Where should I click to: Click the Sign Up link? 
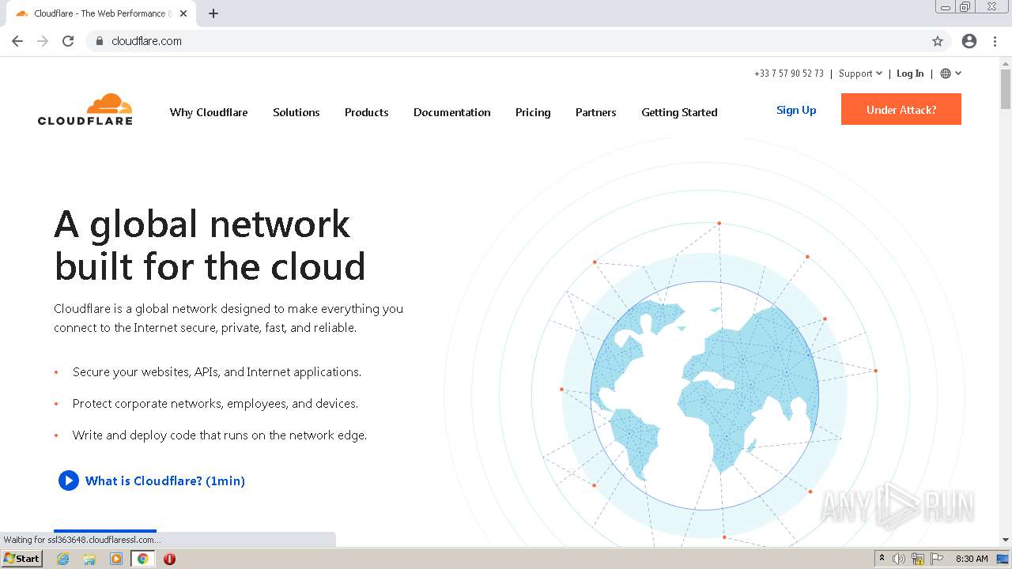796,110
